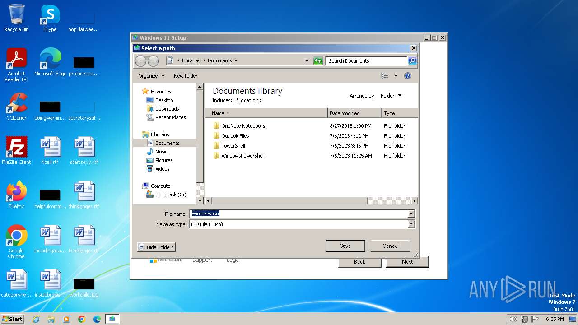Sort by the Name column header

point(266,113)
